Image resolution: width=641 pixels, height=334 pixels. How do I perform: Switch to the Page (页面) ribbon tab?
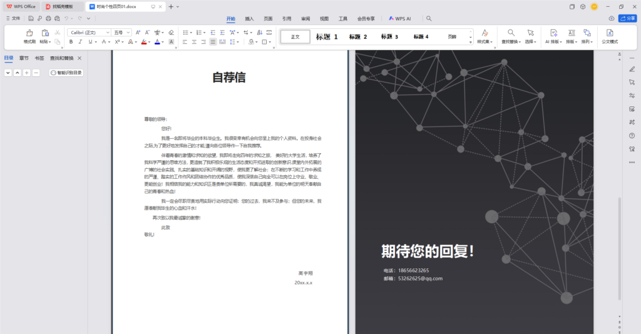(268, 19)
